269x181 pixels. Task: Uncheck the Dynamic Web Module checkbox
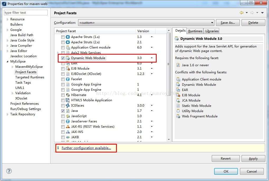(63, 58)
